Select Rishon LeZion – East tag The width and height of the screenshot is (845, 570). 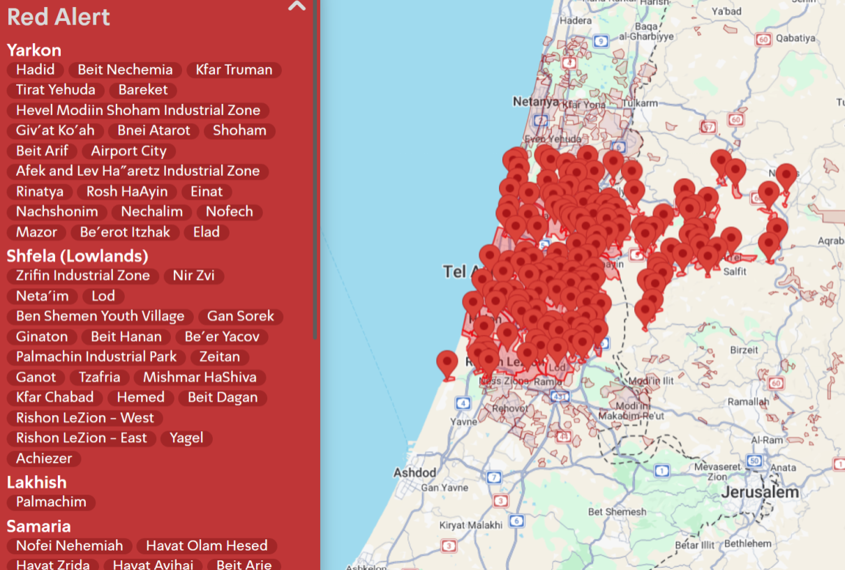tap(82, 437)
